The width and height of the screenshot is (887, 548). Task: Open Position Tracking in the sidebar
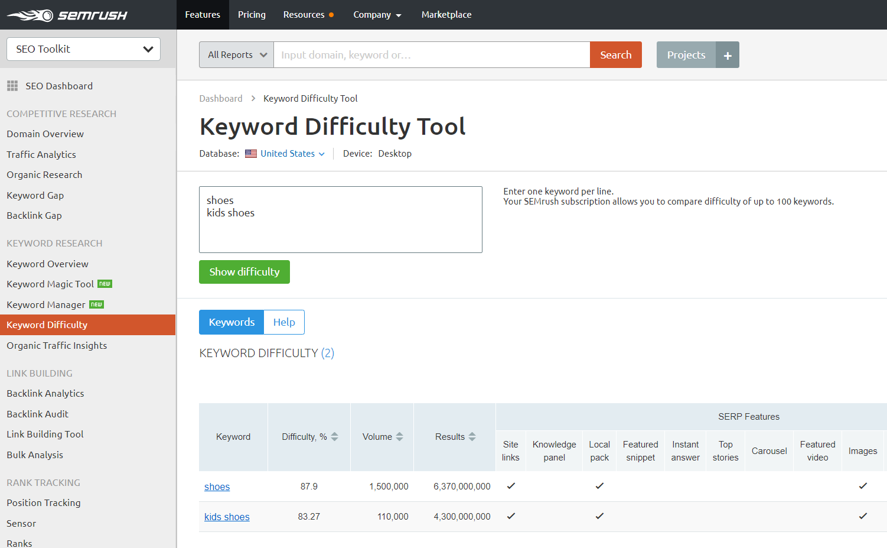(x=43, y=502)
